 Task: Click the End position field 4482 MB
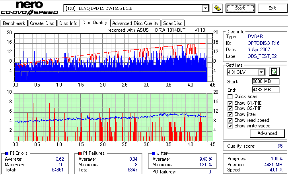tap(266, 90)
